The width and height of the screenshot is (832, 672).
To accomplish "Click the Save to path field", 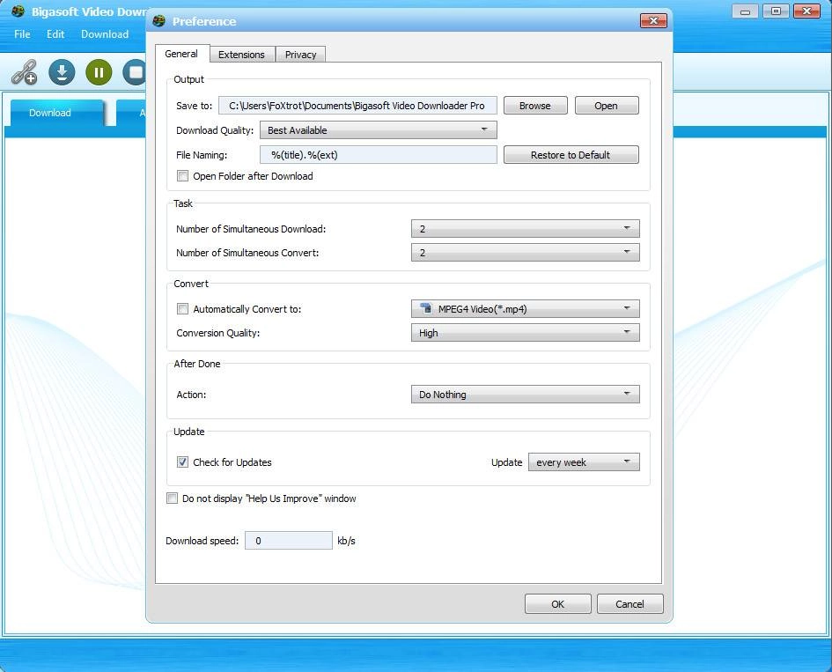I will point(357,106).
